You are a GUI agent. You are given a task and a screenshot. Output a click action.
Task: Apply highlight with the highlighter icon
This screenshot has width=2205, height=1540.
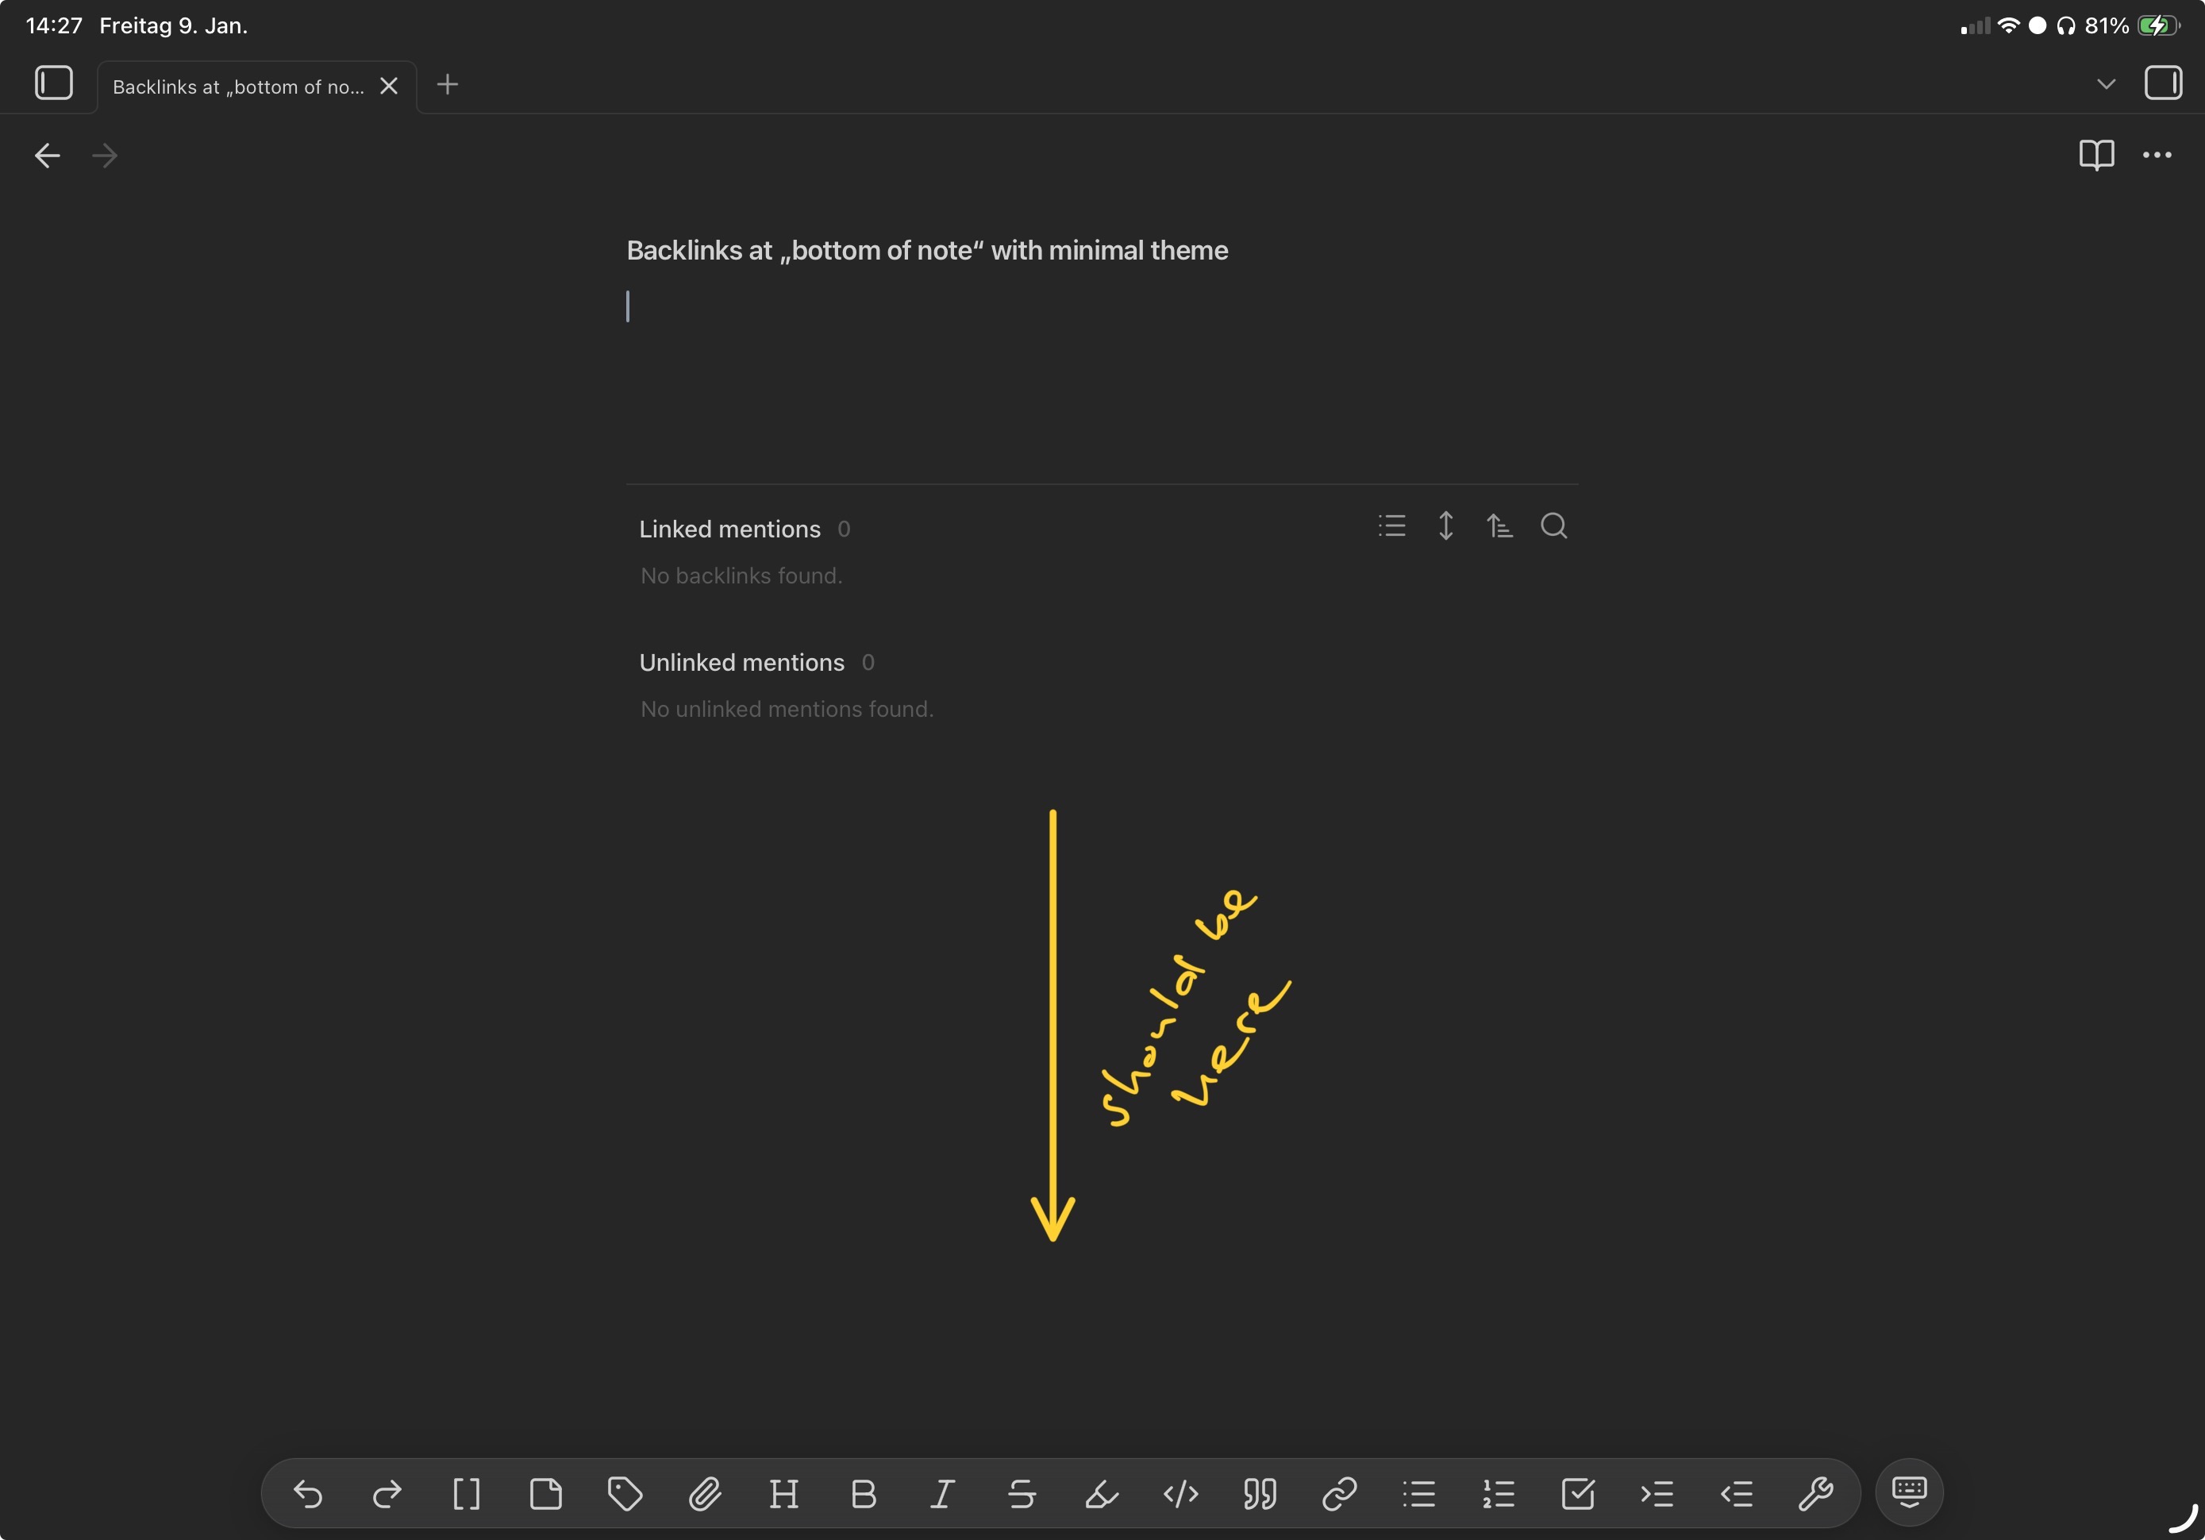[x=1102, y=1494]
